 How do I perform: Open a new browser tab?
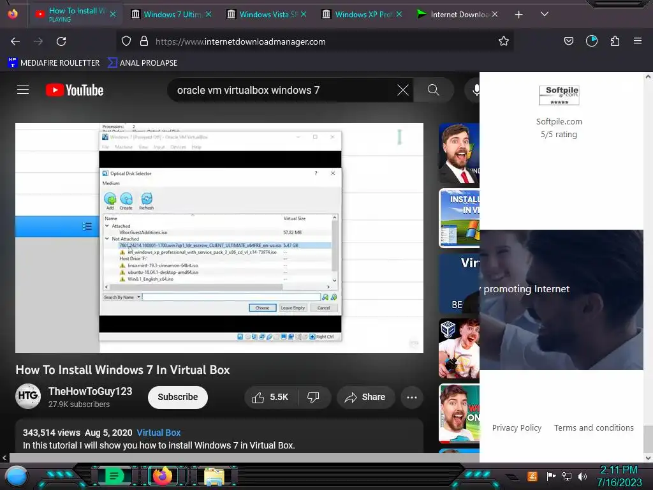point(519,15)
